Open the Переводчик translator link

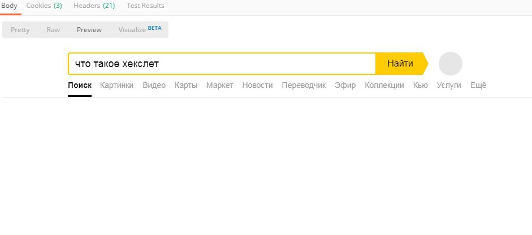click(x=304, y=86)
